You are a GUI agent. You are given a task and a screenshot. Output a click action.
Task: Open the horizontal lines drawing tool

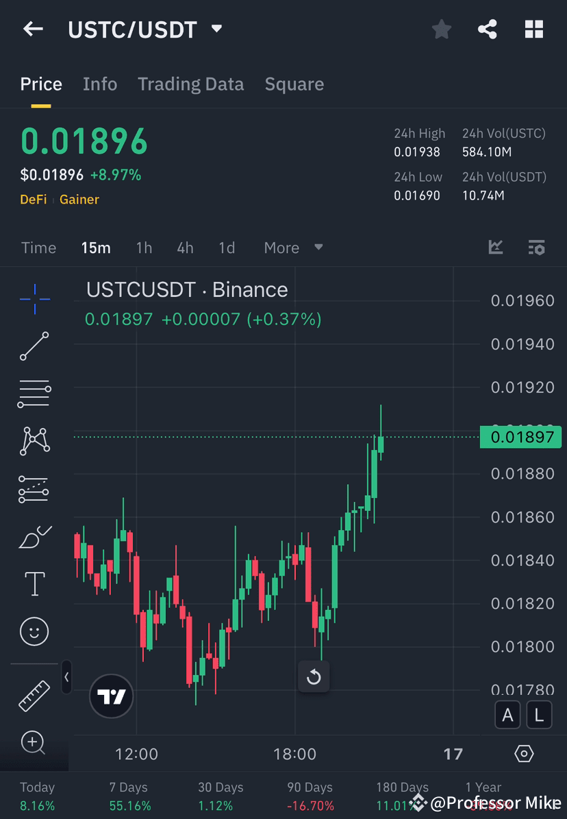click(x=34, y=394)
